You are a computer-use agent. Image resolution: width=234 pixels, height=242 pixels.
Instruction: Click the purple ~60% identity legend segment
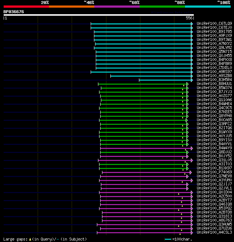tap(117, 7)
